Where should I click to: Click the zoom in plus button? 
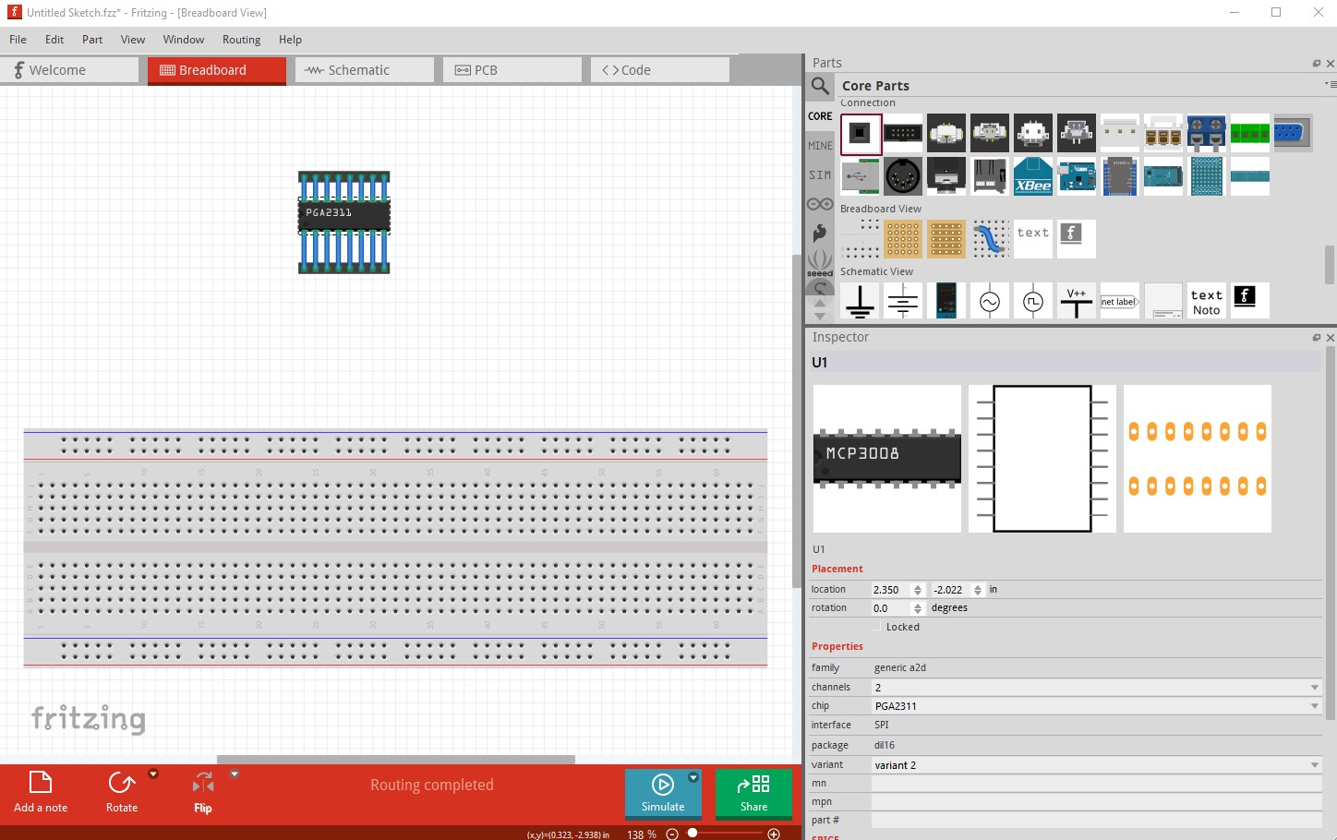[x=774, y=834]
